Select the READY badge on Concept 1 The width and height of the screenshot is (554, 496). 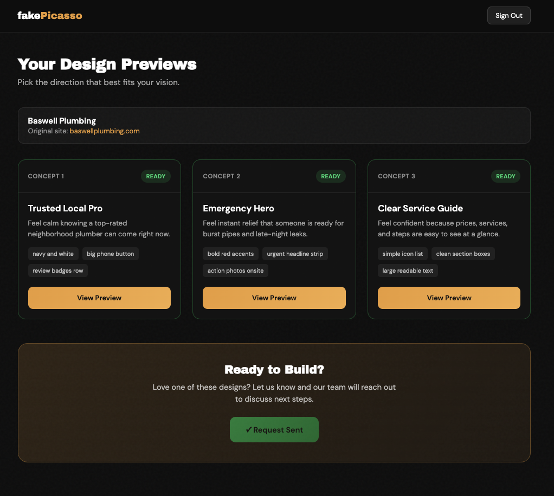point(156,176)
